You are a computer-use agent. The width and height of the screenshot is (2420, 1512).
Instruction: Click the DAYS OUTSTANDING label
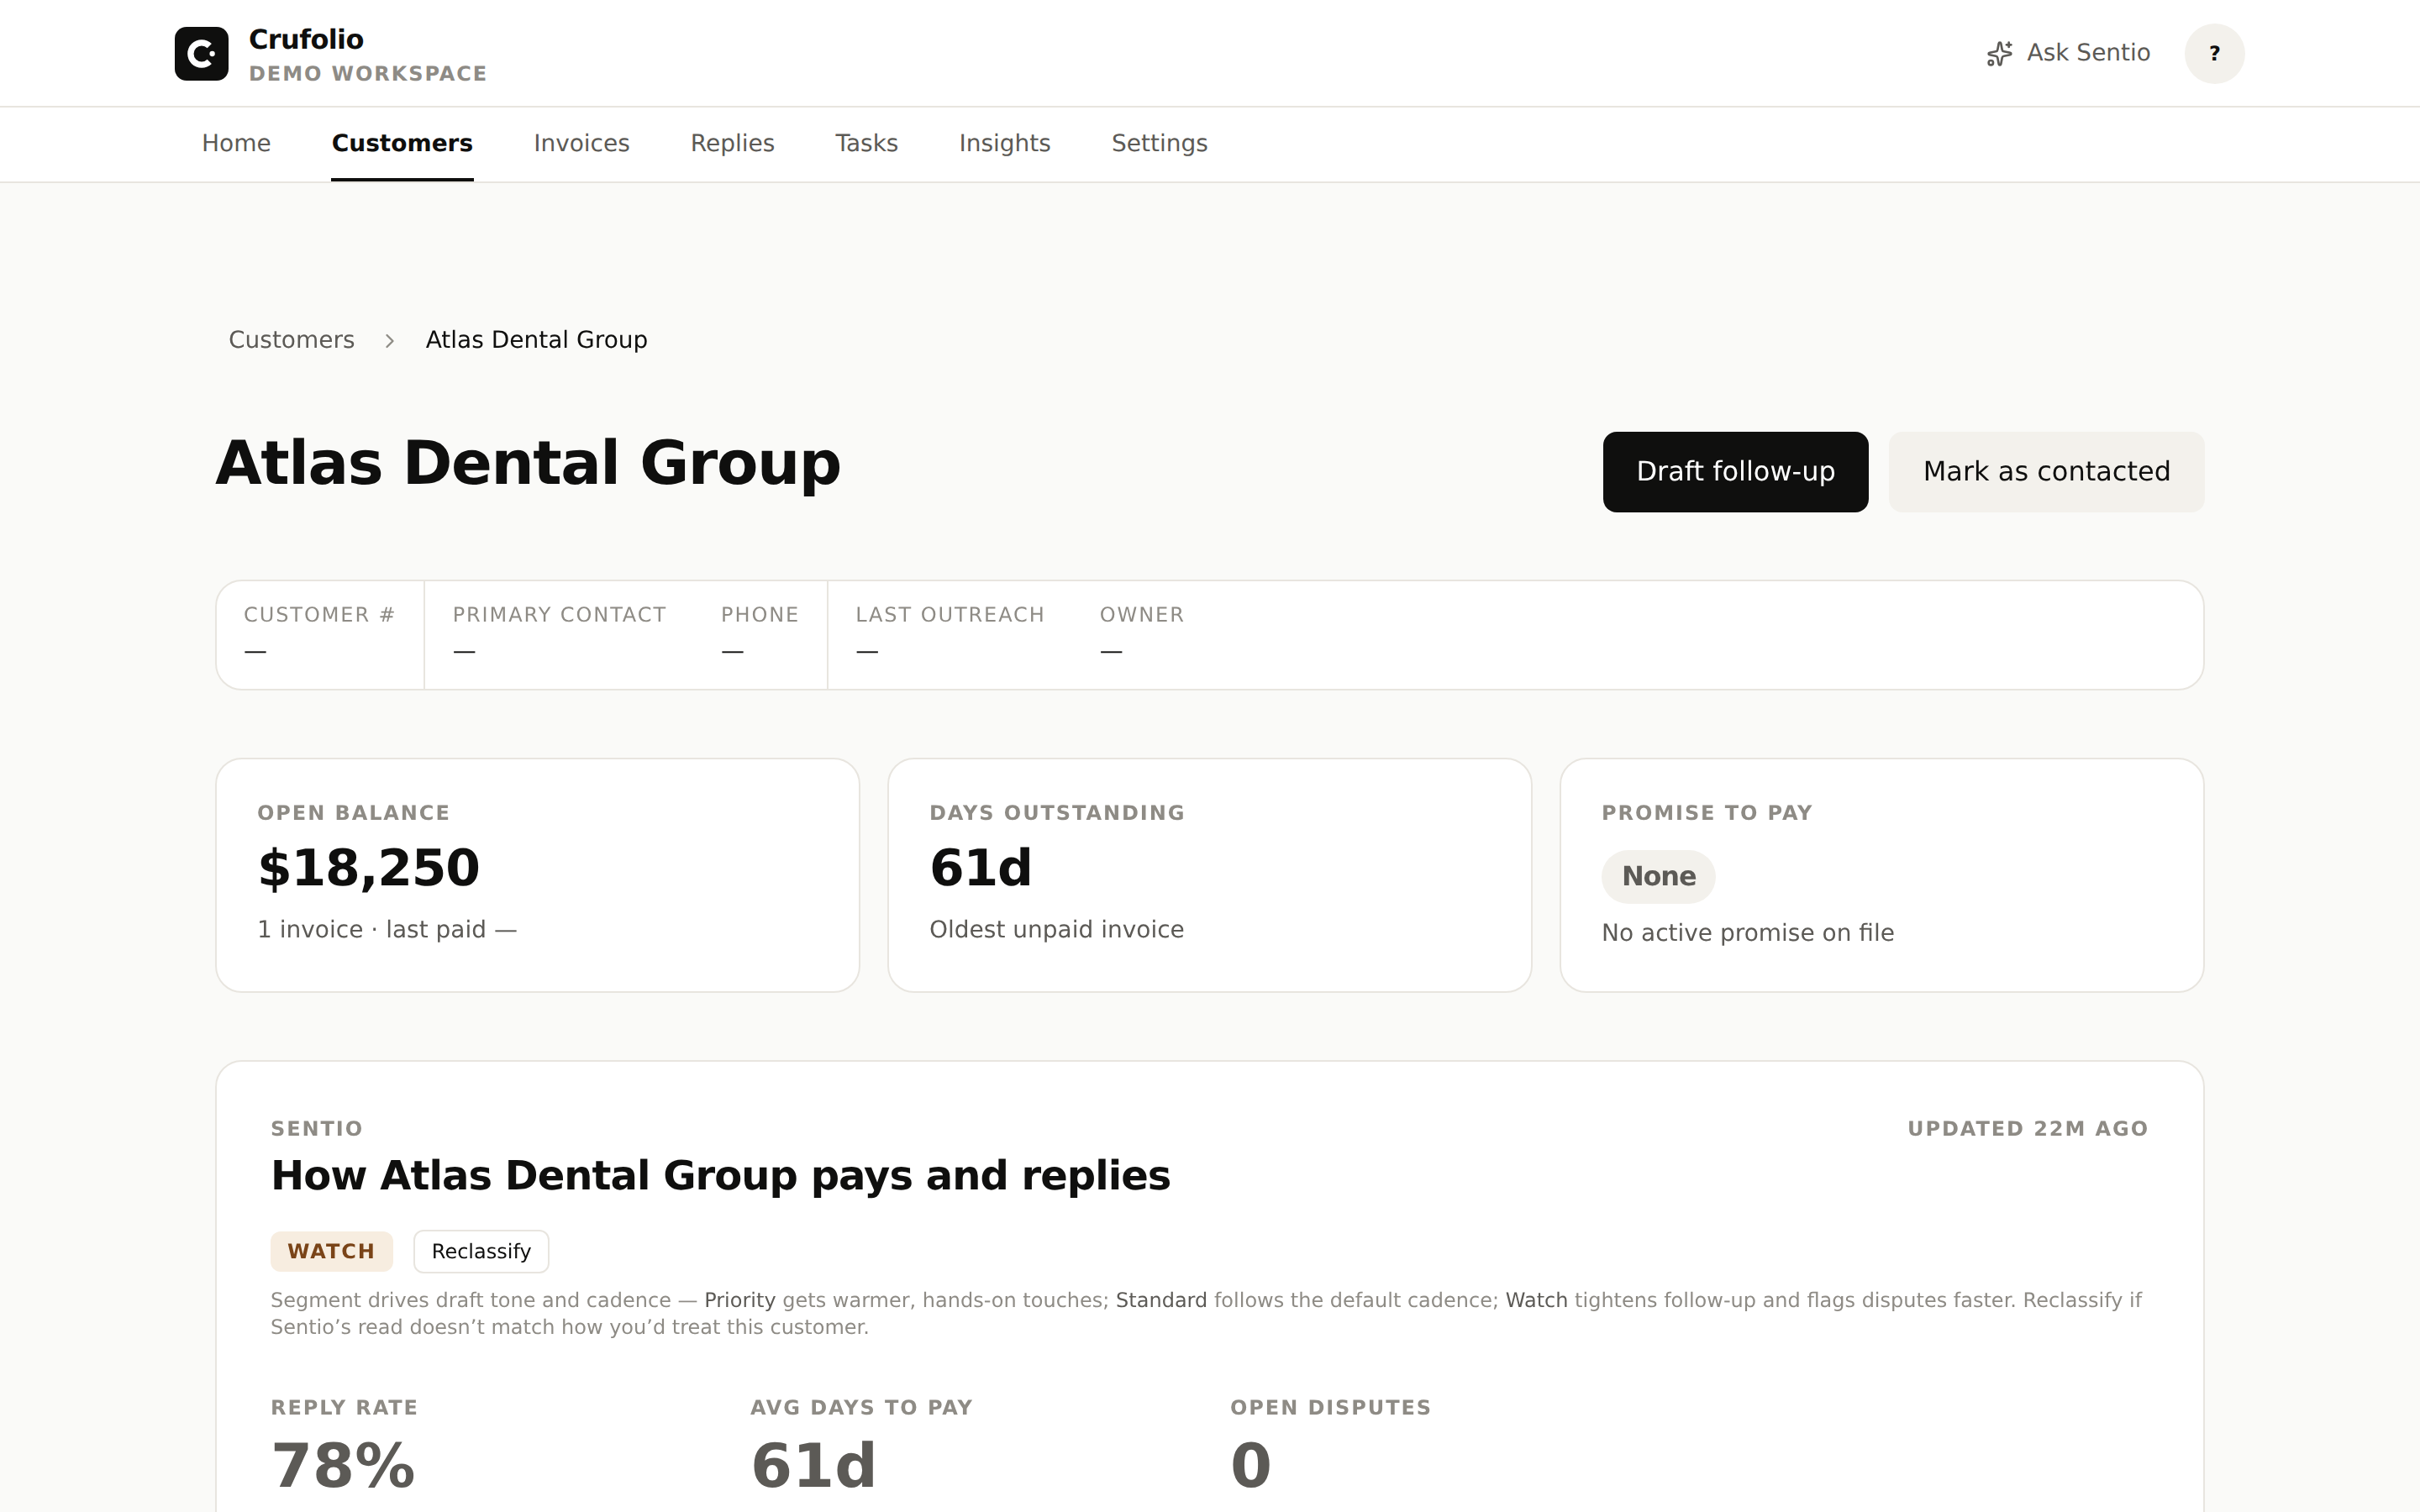[1057, 813]
